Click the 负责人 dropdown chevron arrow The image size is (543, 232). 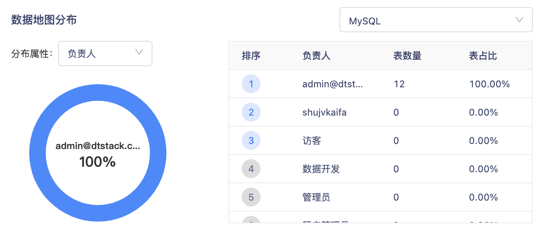click(139, 52)
